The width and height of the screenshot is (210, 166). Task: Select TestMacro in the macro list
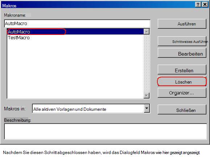(75, 38)
